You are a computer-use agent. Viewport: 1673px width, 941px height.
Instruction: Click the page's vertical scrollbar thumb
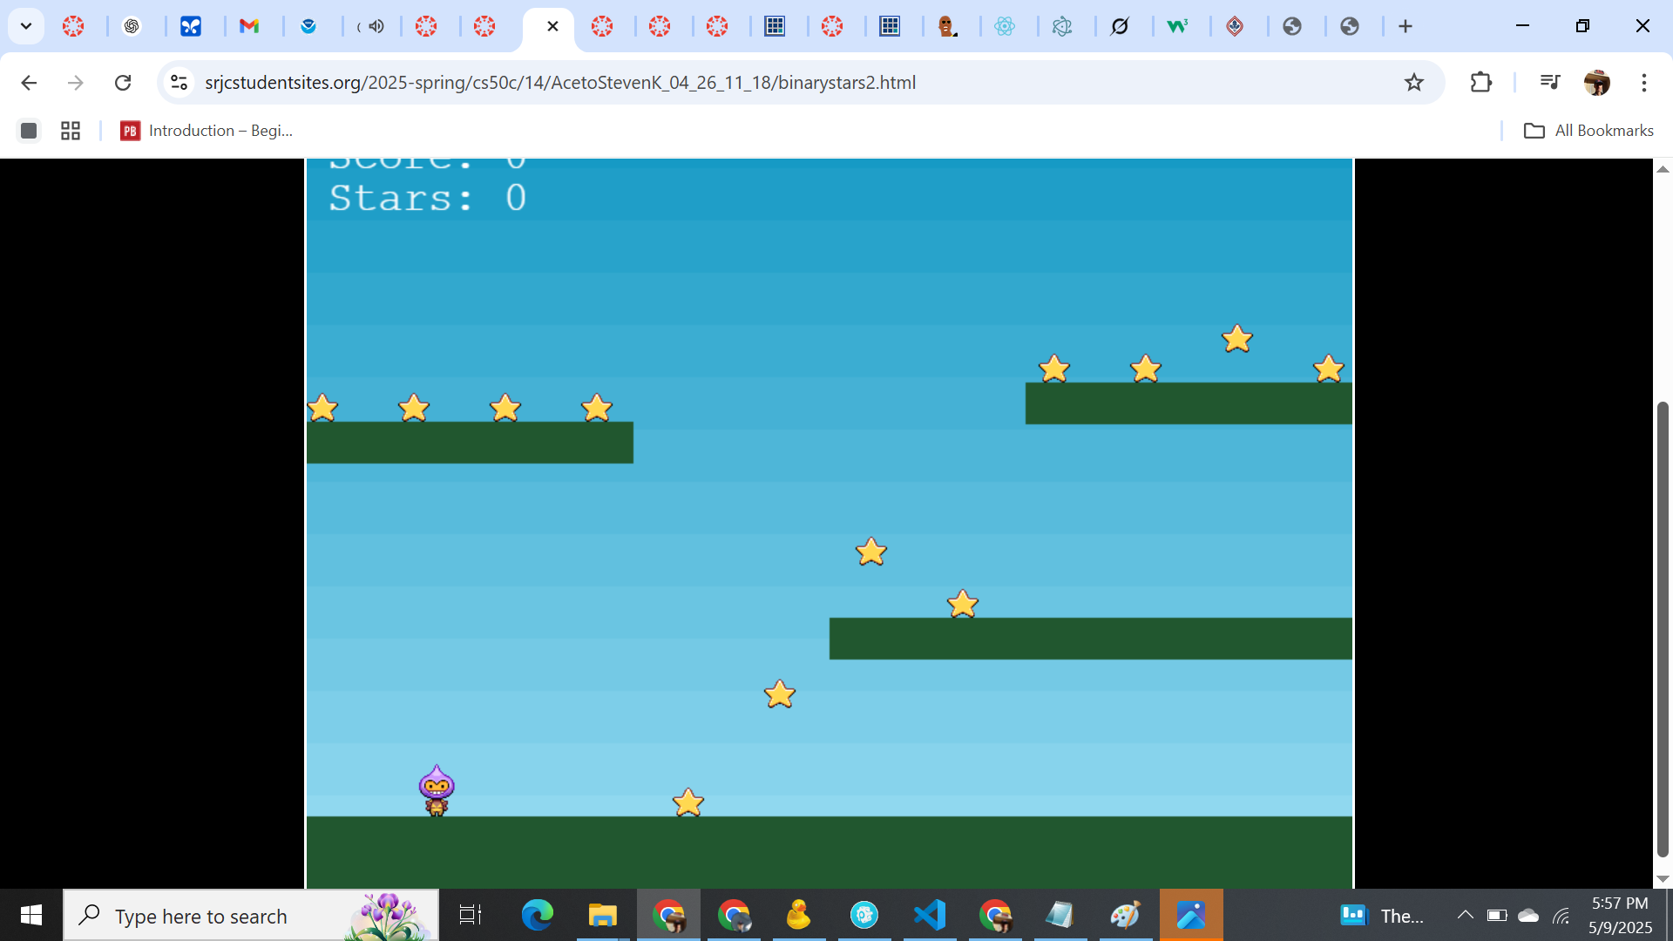[1663, 627]
